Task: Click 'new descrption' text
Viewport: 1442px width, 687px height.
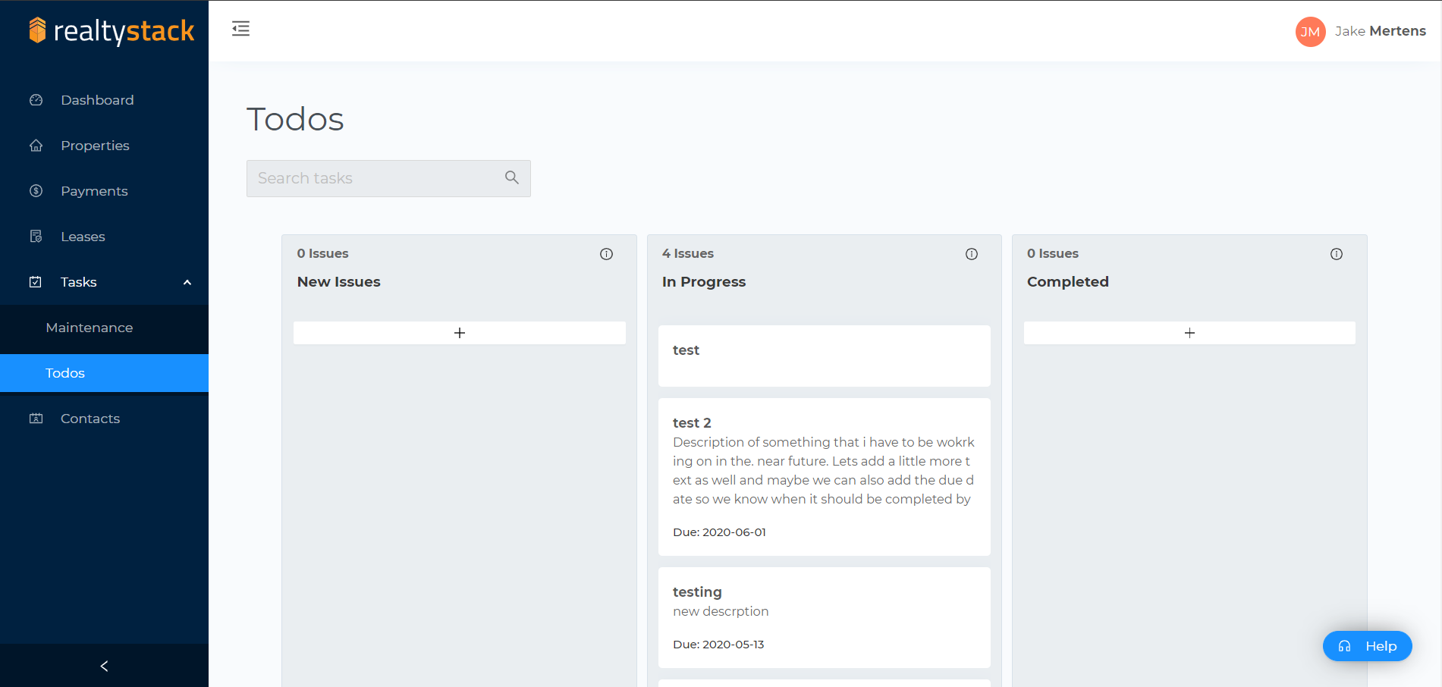Action: (x=721, y=611)
